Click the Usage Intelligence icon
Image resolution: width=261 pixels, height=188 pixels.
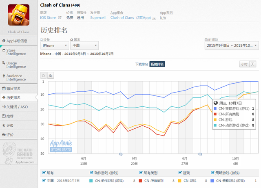tap(4, 63)
